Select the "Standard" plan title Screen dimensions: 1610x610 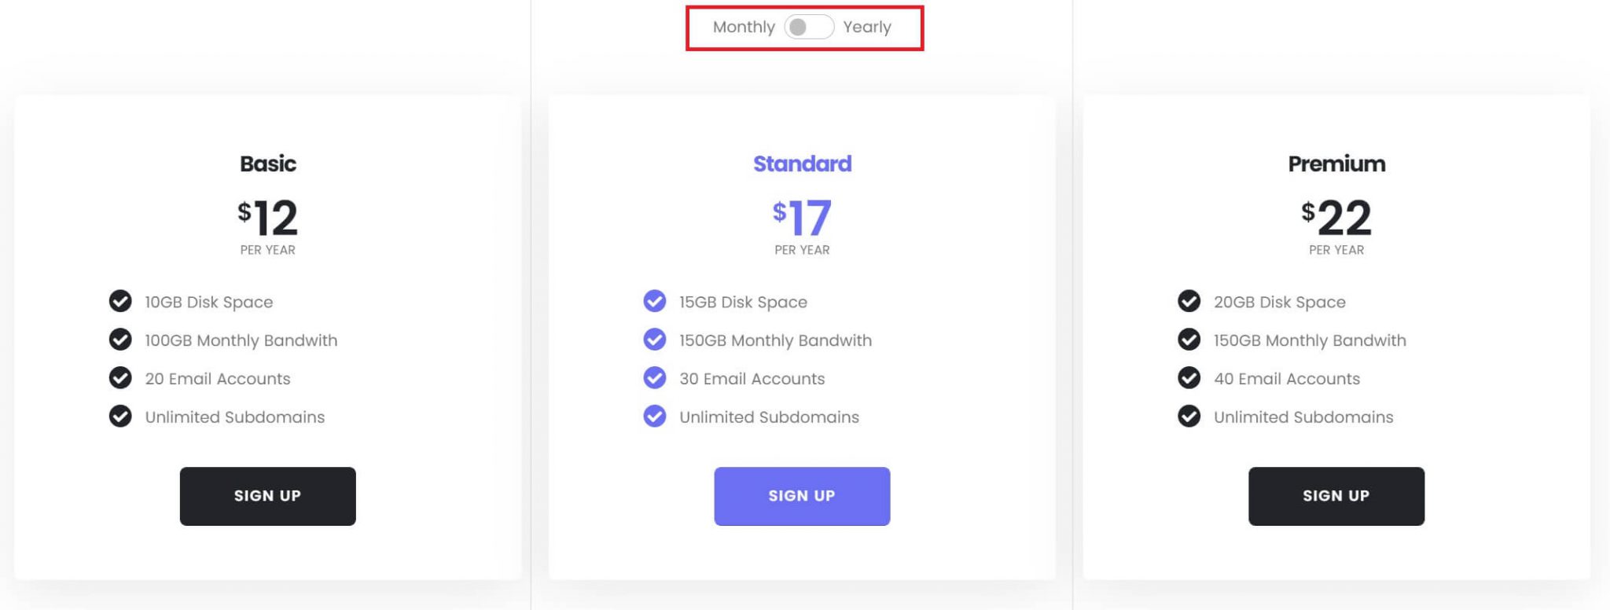coord(802,164)
